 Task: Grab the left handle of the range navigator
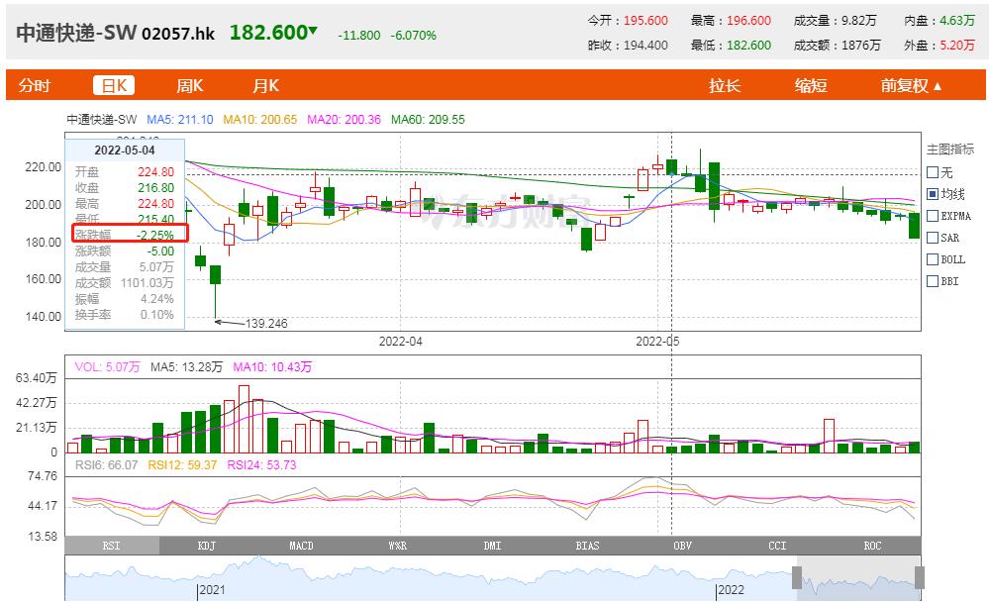(797, 577)
